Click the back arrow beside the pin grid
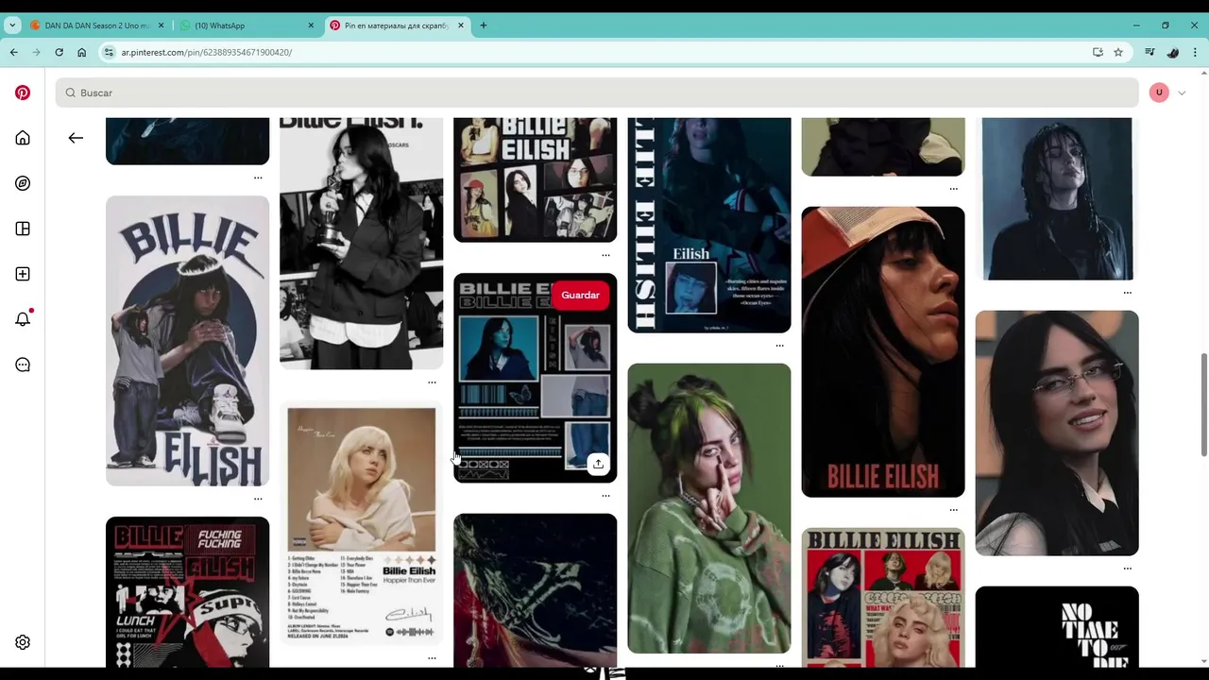 (76, 138)
